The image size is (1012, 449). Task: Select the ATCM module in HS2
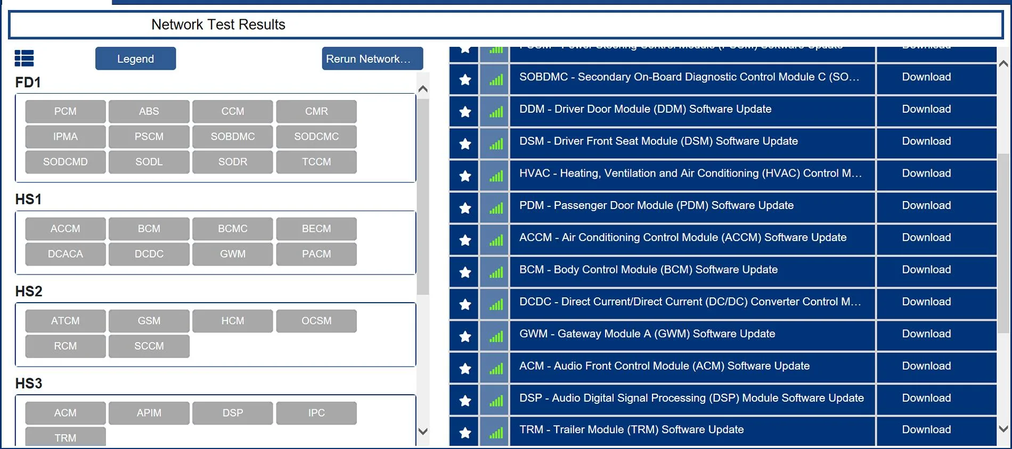pyautogui.click(x=66, y=321)
